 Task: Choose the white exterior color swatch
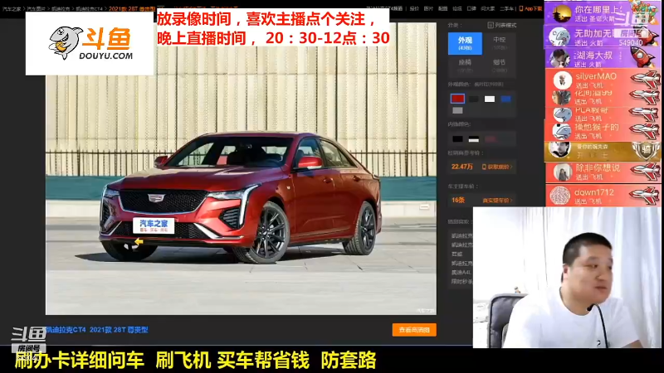point(490,99)
